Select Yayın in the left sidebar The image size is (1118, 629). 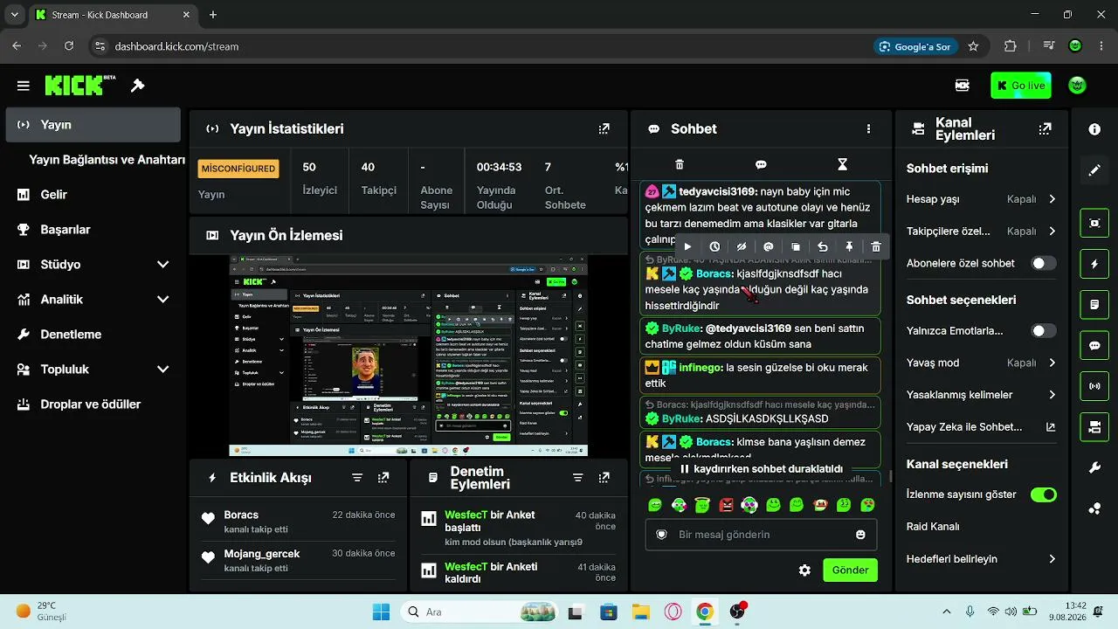[x=93, y=125]
